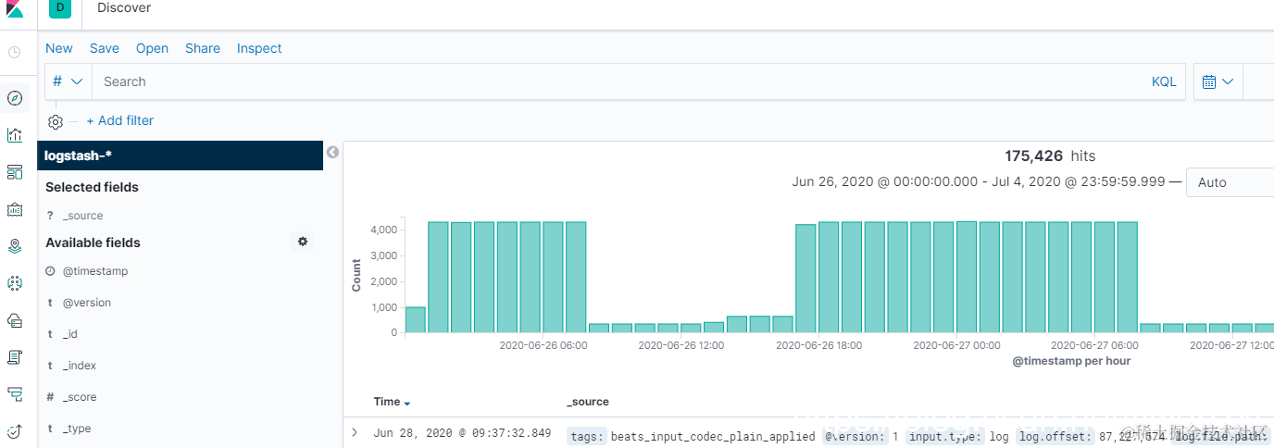The image size is (1274, 448).
Task: Click Inspect in the top menu
Action: point(259,48)
